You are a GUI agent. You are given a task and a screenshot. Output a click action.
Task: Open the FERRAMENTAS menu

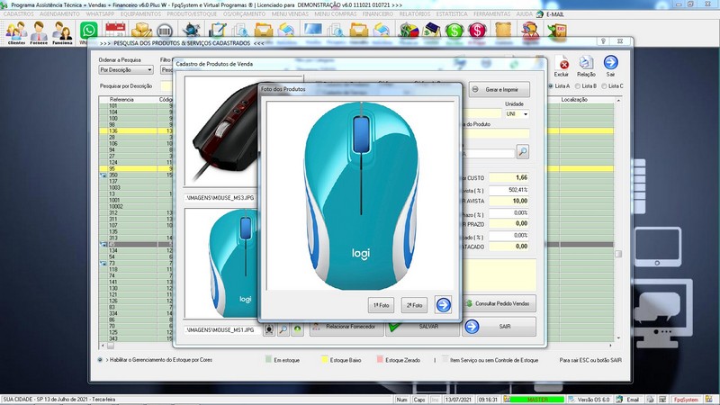(491, 14)
